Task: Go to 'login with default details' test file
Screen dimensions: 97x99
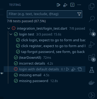Action: [x=80, y=69]
